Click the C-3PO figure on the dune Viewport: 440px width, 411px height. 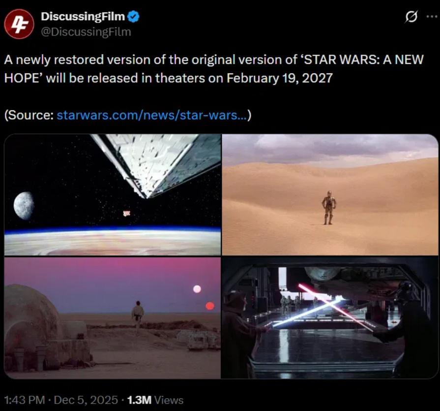coord(328,208)
